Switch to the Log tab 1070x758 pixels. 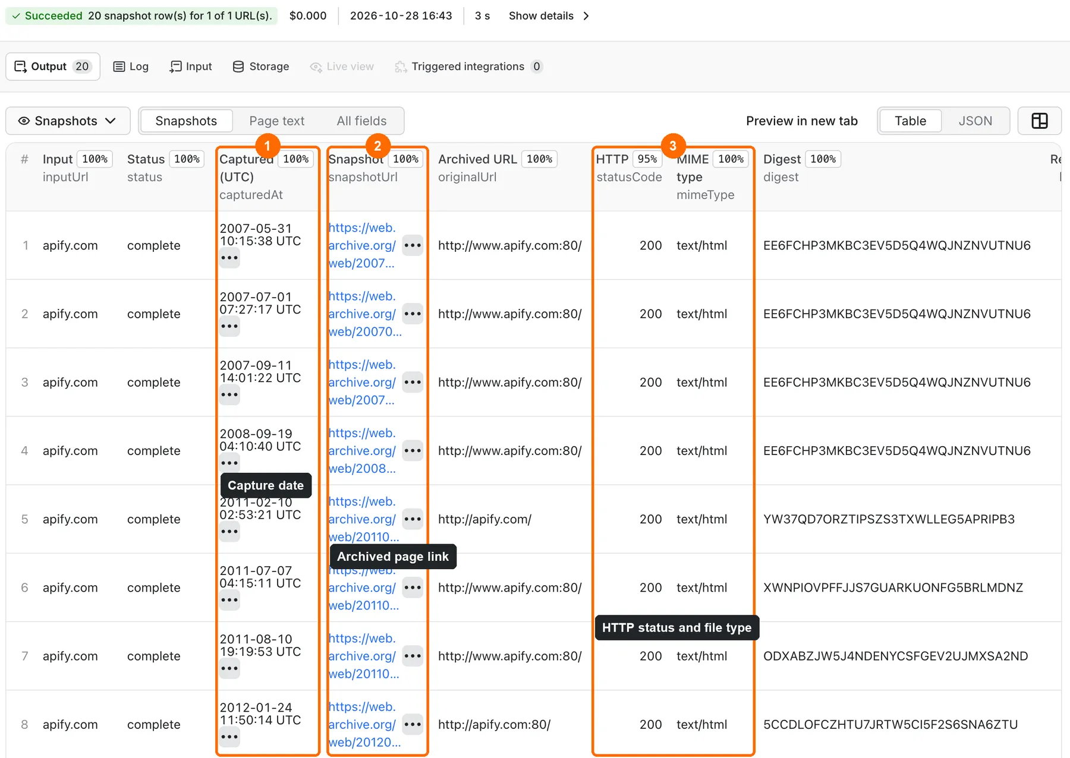click(131, 67)
